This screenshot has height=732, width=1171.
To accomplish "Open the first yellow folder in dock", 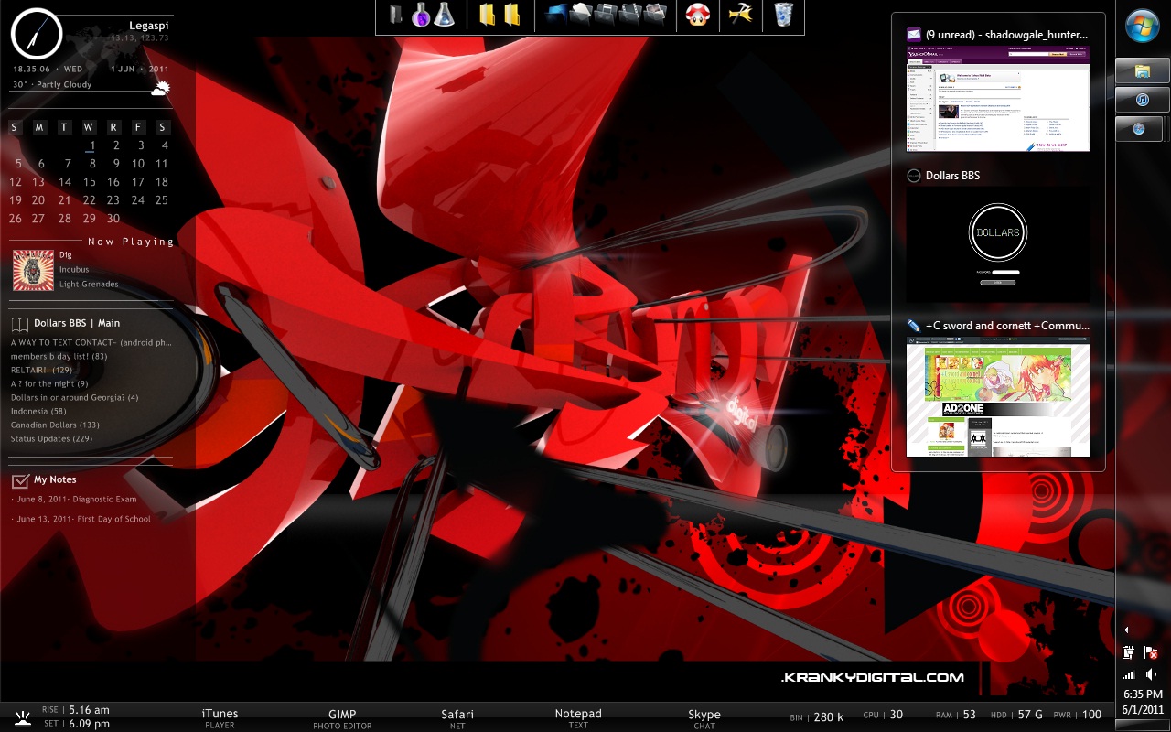I will 488,14.
